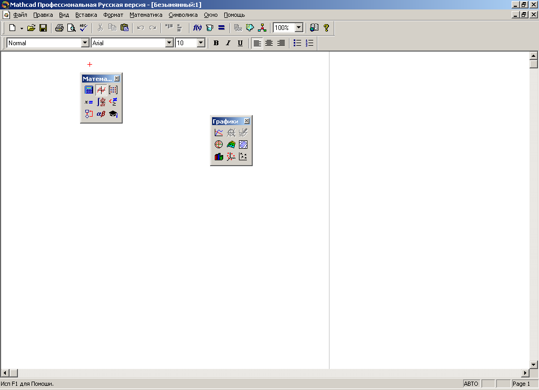Viewport: 539px width, 390px height.
Task: Align regions down icon
Action: coord(179,28)
